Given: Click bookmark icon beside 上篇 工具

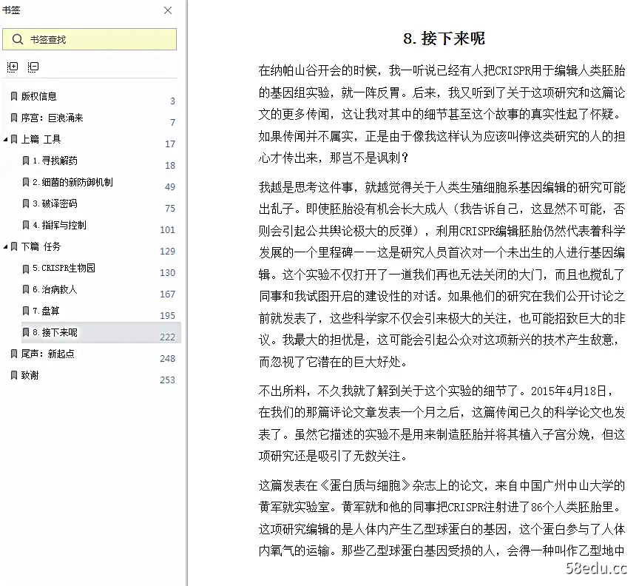Looking at the screenshot, I should click(14, 139).
